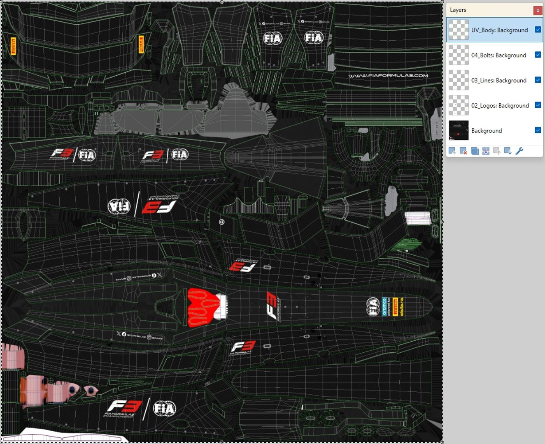Screen dimensions: 545x444
Task: Click the selection center crosshair marker
Action: point(221,222)
